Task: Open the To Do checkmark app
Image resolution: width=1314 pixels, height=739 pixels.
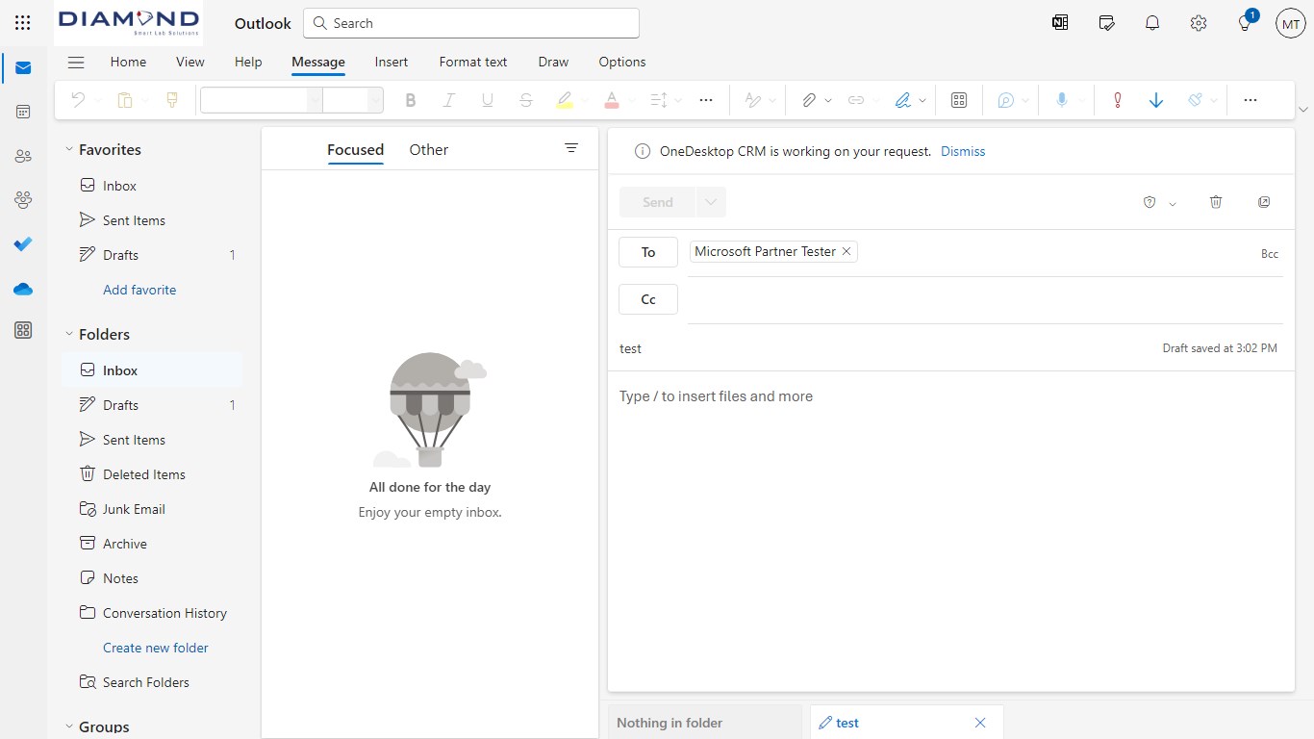Action: (23, 244)
